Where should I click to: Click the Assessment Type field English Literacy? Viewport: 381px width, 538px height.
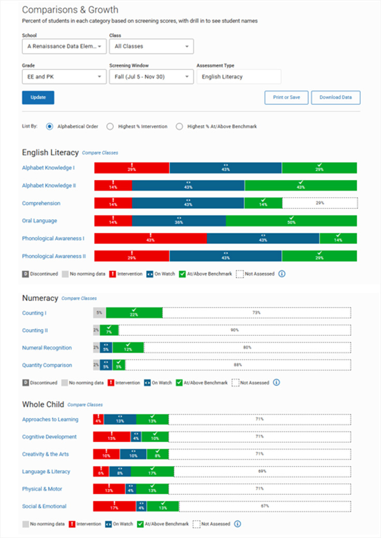(x=239, y=77)
